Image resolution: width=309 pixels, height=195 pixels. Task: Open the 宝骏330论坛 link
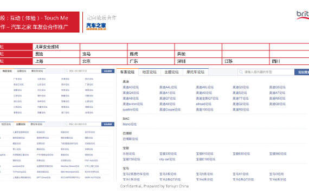point(168,154)
